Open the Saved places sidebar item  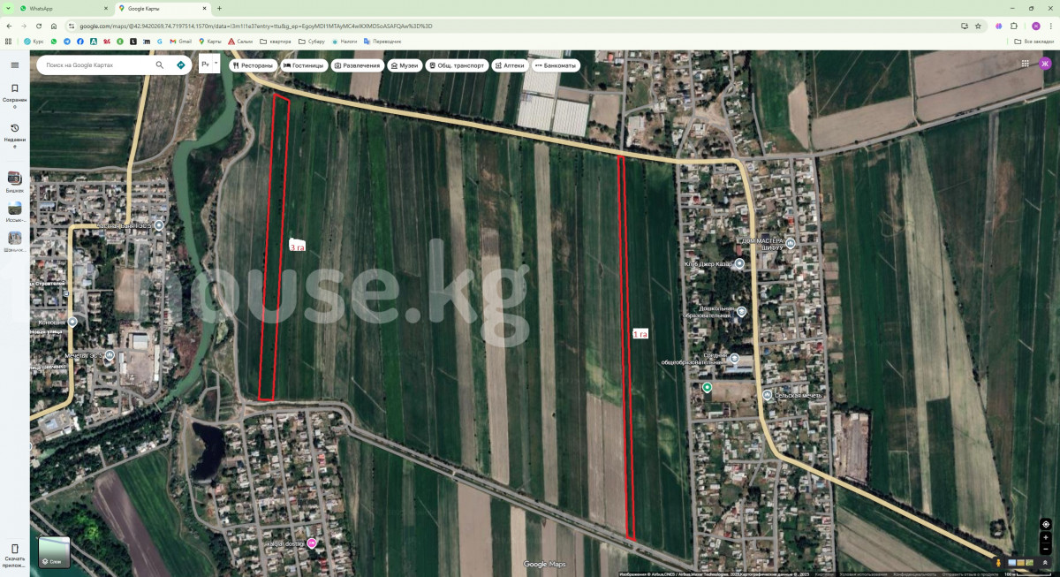tap(14, 94)
